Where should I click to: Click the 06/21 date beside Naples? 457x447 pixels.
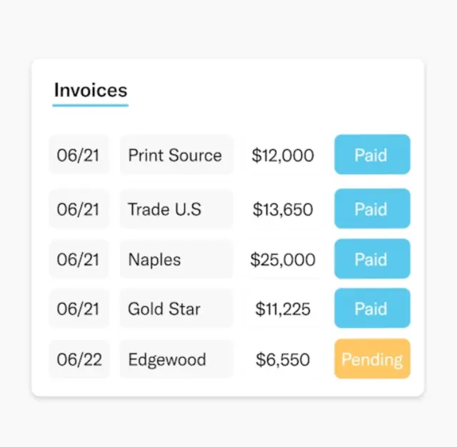(x=79, y=258)
